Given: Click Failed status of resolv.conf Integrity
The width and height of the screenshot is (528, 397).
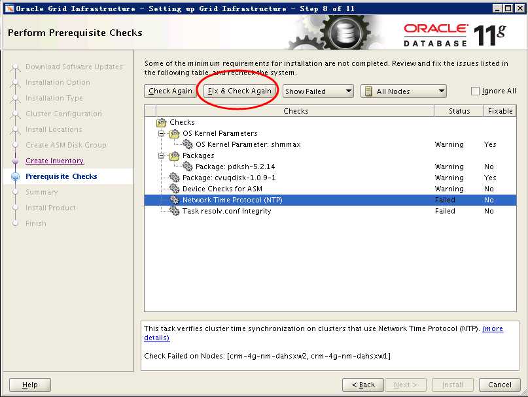Looking at the screenshot, I should [x=445, y=211].
